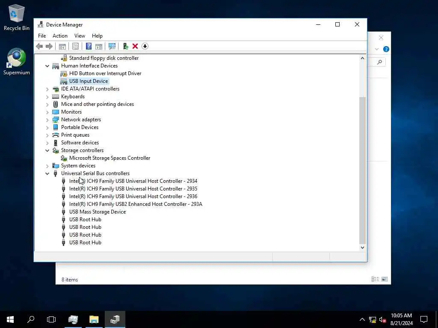Click the network tray icon

coord(373,319)
